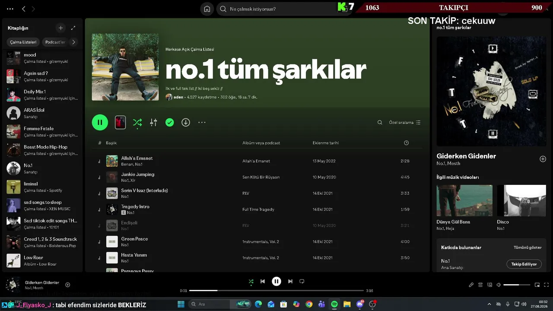
Task: Adjust the Spotify volume slider
Action: point(517,285)
